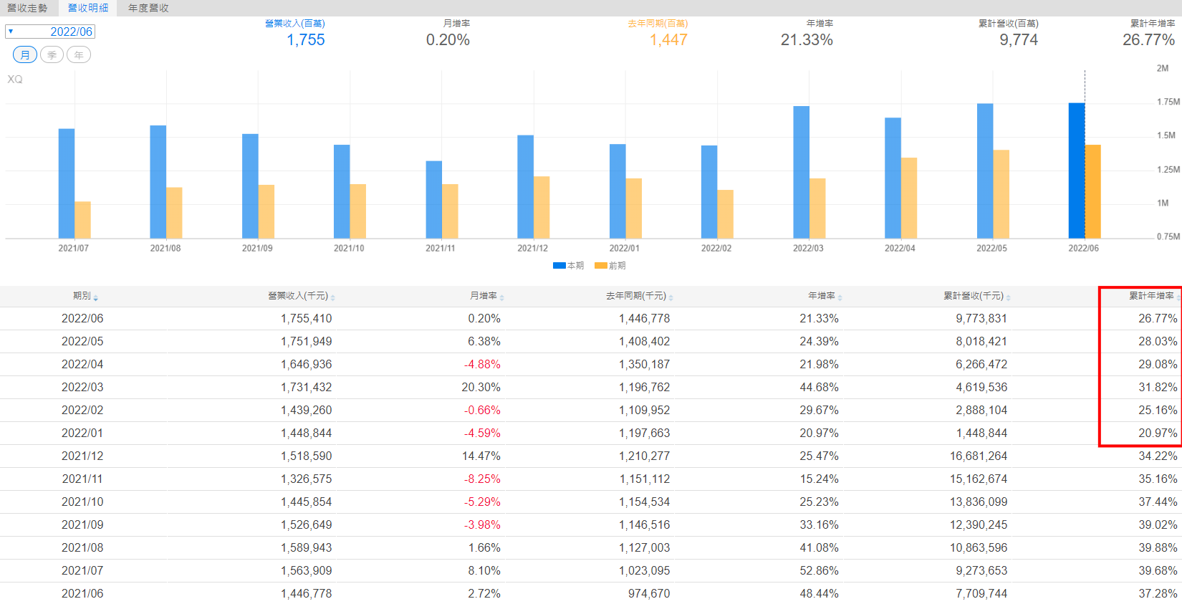Click revenue cell 1,755,410
The width and height of the screenshot is (1182, 604).
point(307,318)
